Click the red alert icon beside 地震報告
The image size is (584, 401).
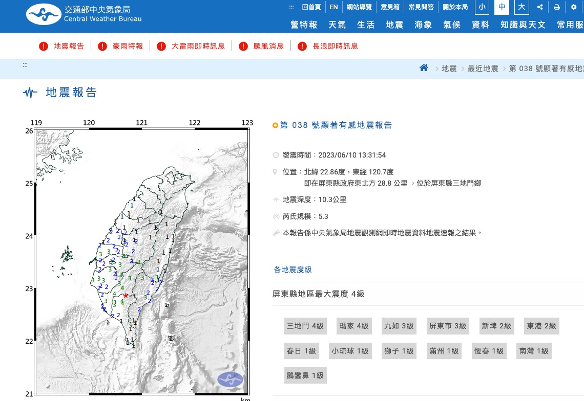coord(44,47)
